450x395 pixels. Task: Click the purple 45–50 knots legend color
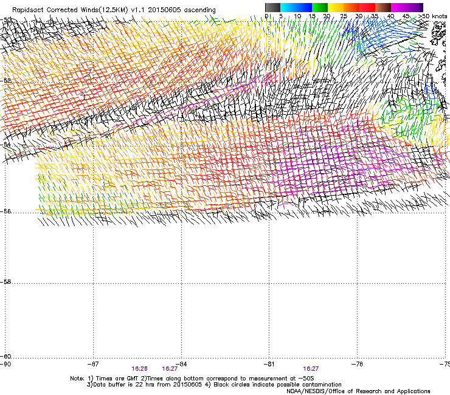pos(415,7)
